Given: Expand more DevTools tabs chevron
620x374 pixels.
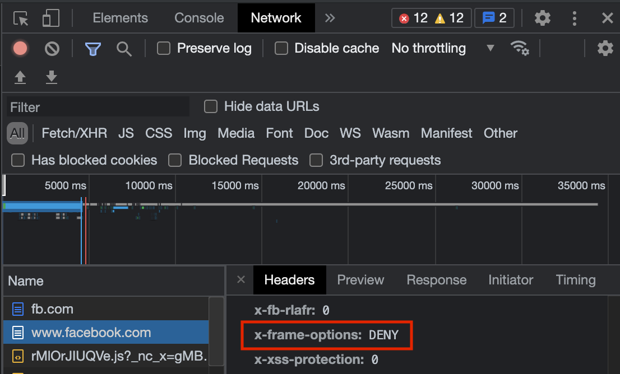Looking at the screenshot, I should 330,18.
